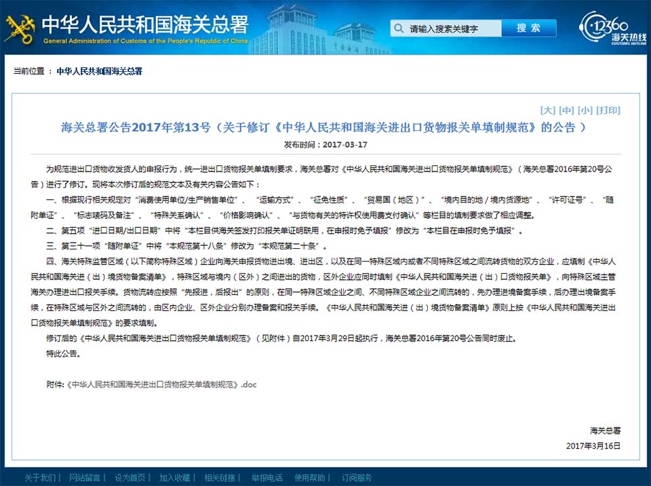
Task: Open the 中华人民共和国海关总署 breadcrumb link
Action: (99, 71)
